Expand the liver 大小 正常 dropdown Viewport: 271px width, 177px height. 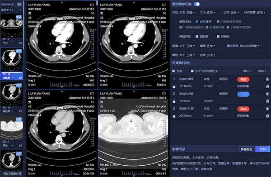click(x=207, y=13)
